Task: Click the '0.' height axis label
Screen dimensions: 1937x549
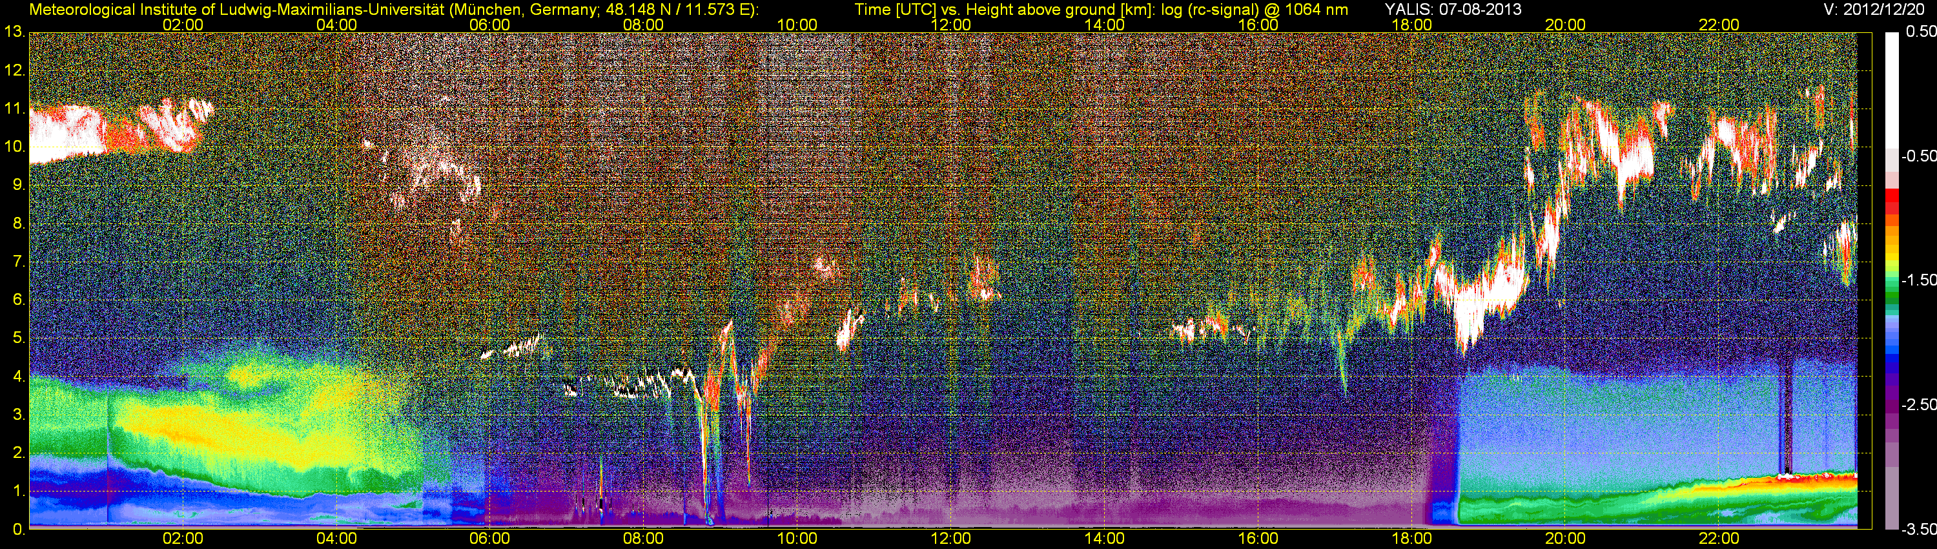Action: click(x=19, y=530)
